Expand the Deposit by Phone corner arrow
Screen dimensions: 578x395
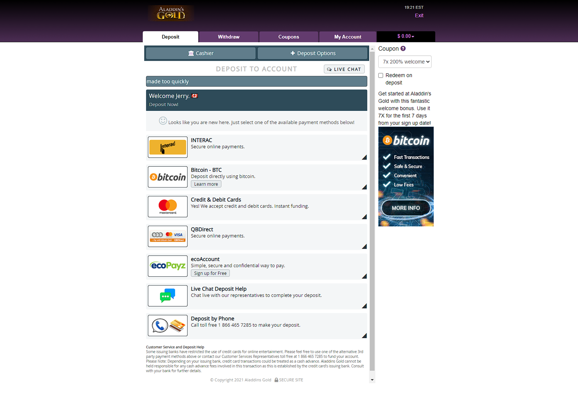[x=365, y=336]
